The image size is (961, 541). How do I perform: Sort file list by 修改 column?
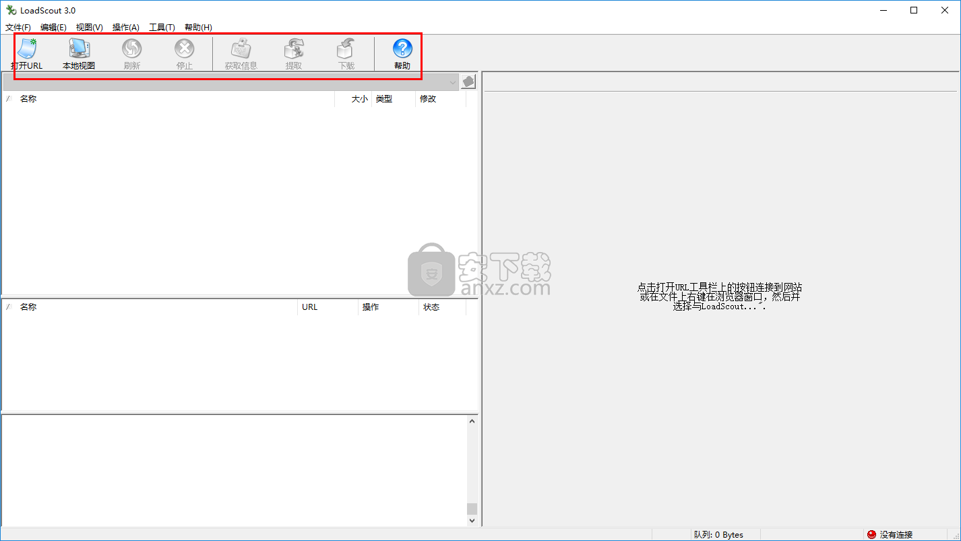coord(441,99)
